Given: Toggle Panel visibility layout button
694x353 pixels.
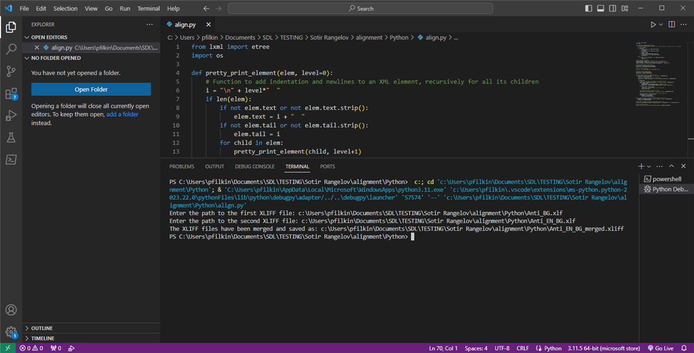Looking at the screenshot, I should (601, 9).
